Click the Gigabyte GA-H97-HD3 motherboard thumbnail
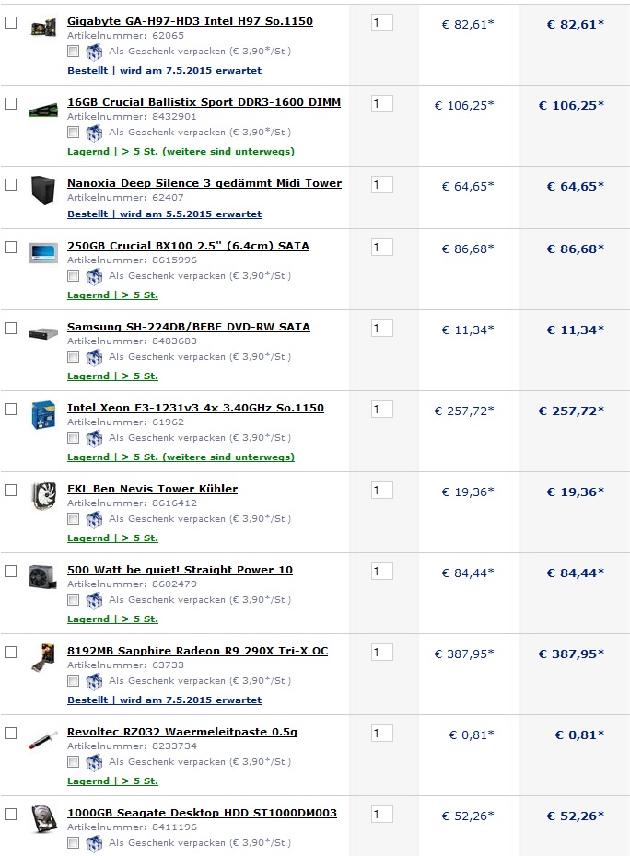The image size is (630, 856). coord(43,28)
